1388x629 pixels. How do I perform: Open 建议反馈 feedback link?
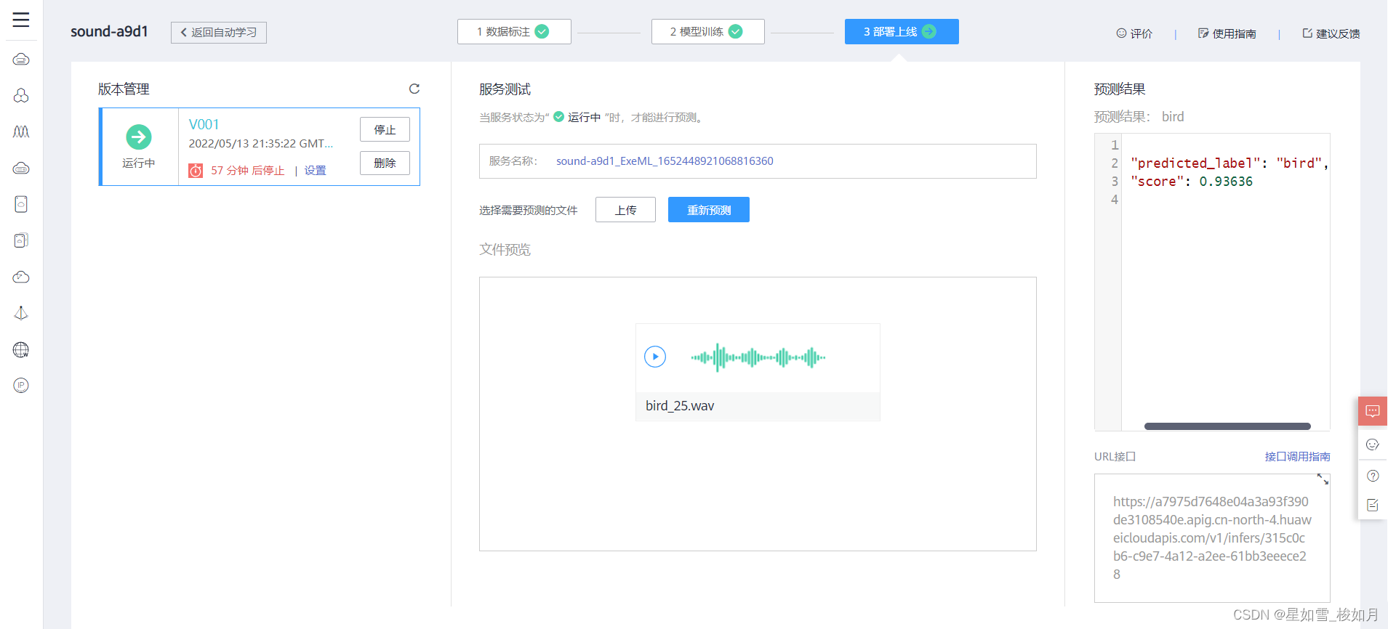[1331, 33]
